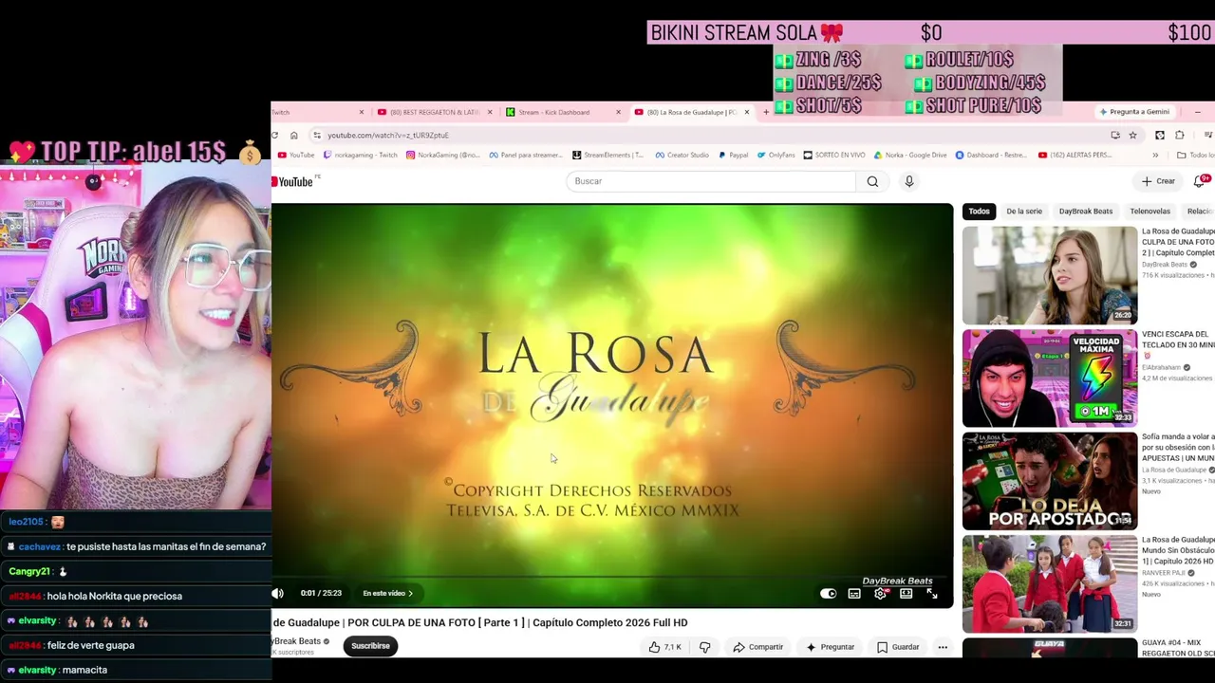Expand the 'En este video' chapters chip

click(388, 594)
